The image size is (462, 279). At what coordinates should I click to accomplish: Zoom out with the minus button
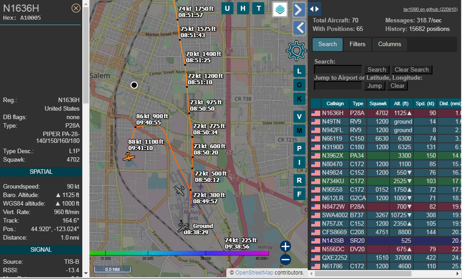pyautogui.click(x=285, y=260)
